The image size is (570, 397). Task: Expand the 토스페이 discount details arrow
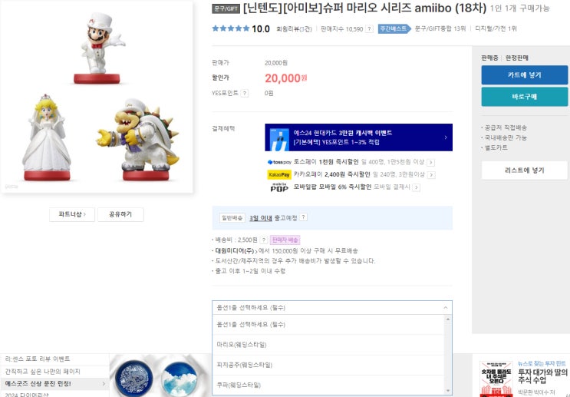point(431,162)
